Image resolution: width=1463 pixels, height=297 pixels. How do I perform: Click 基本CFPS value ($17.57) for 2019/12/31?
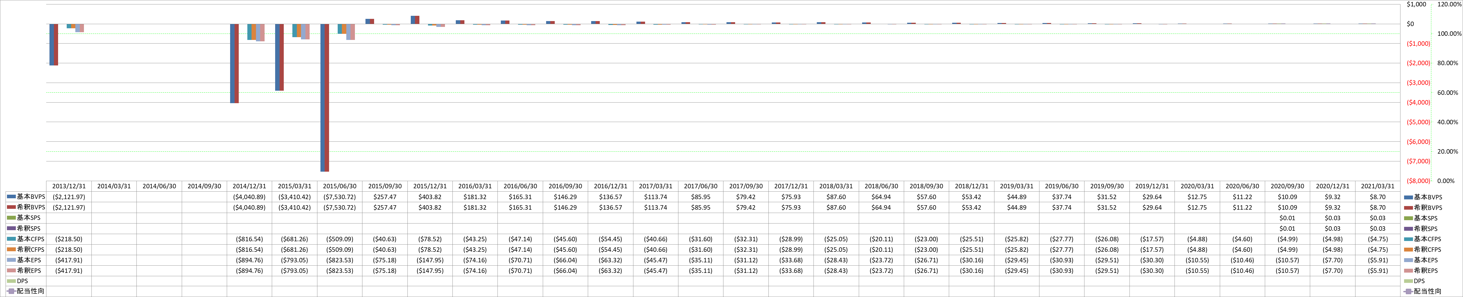1152,239
